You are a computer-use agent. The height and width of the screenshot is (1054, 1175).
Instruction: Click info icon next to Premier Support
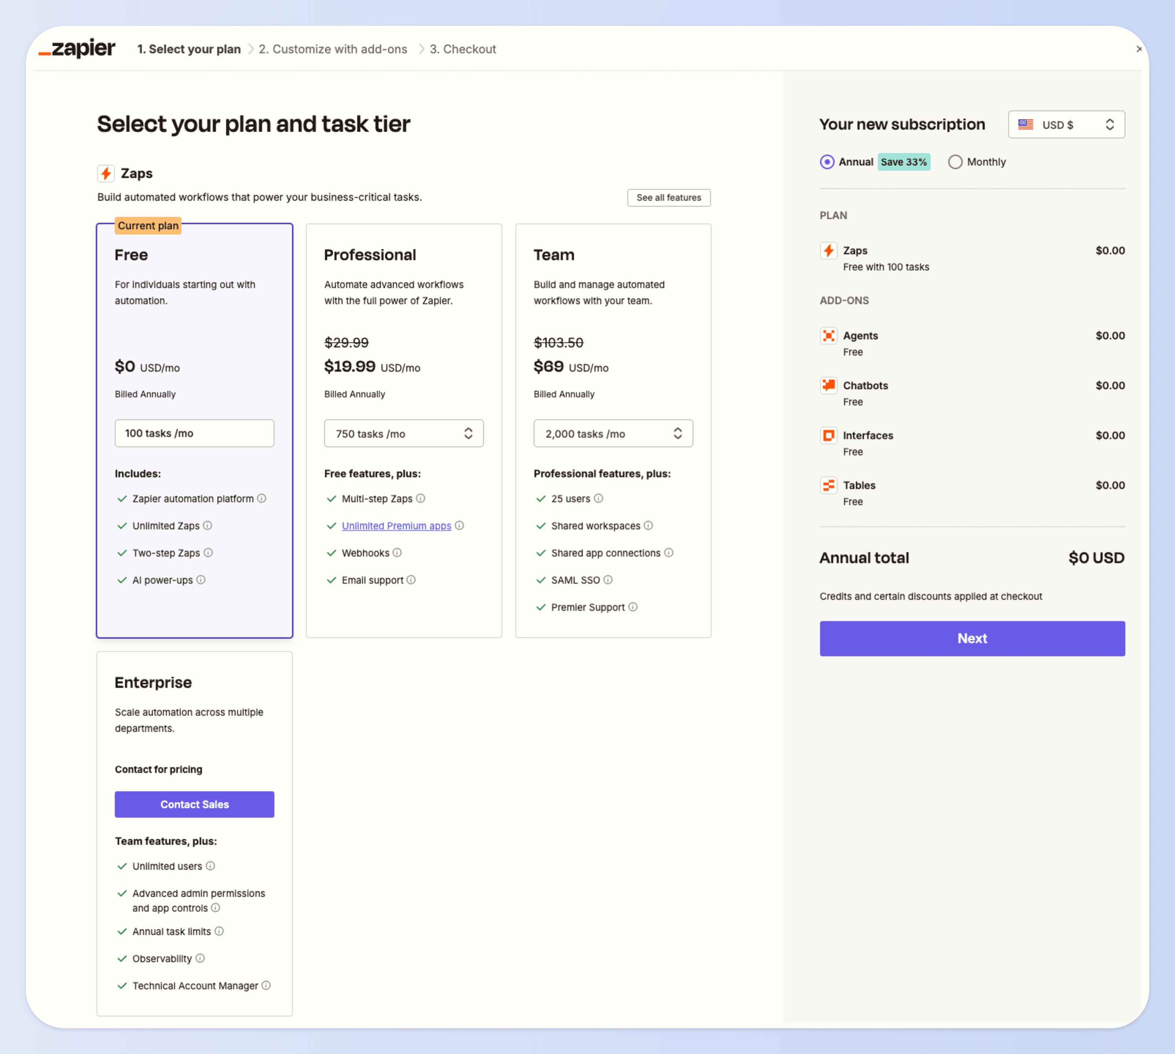point(633,607)
